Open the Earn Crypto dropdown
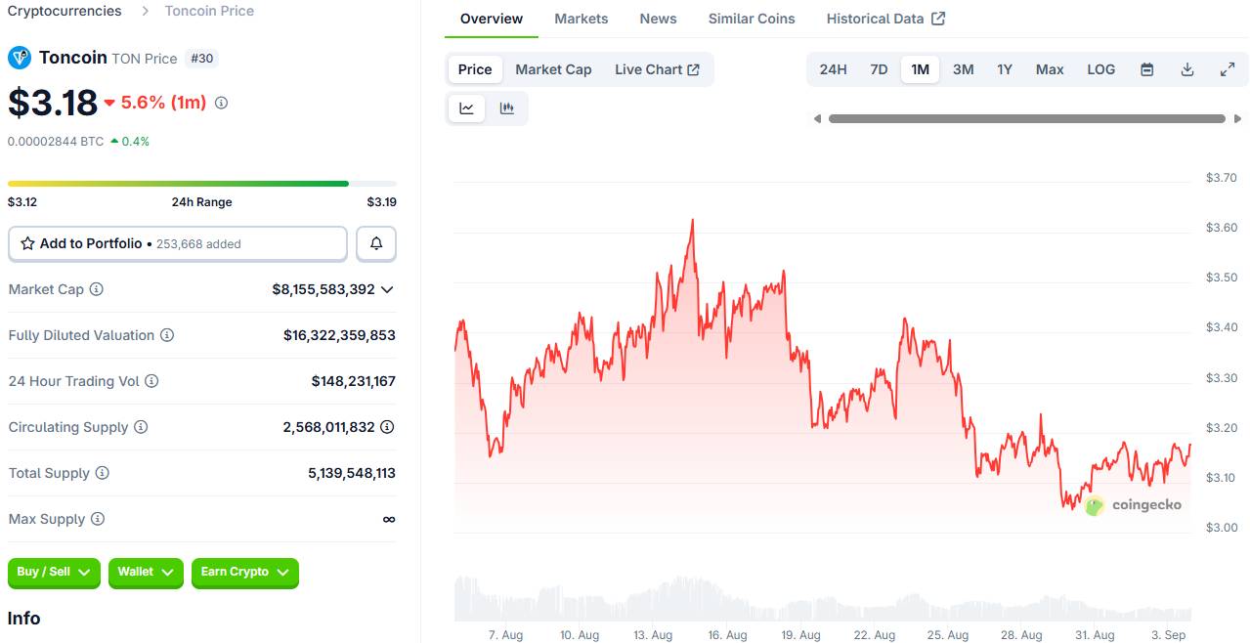Image resolution: width=1250 pixels, height=643 pixels. [245, 572]
